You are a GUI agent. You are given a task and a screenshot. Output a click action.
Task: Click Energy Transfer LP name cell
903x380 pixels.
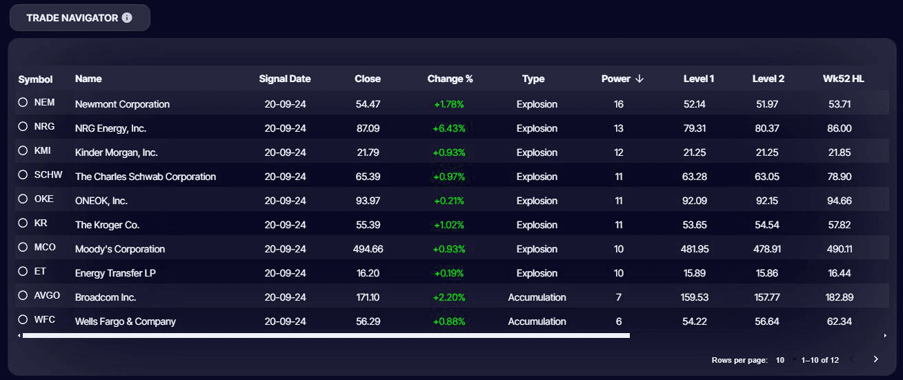115,273
